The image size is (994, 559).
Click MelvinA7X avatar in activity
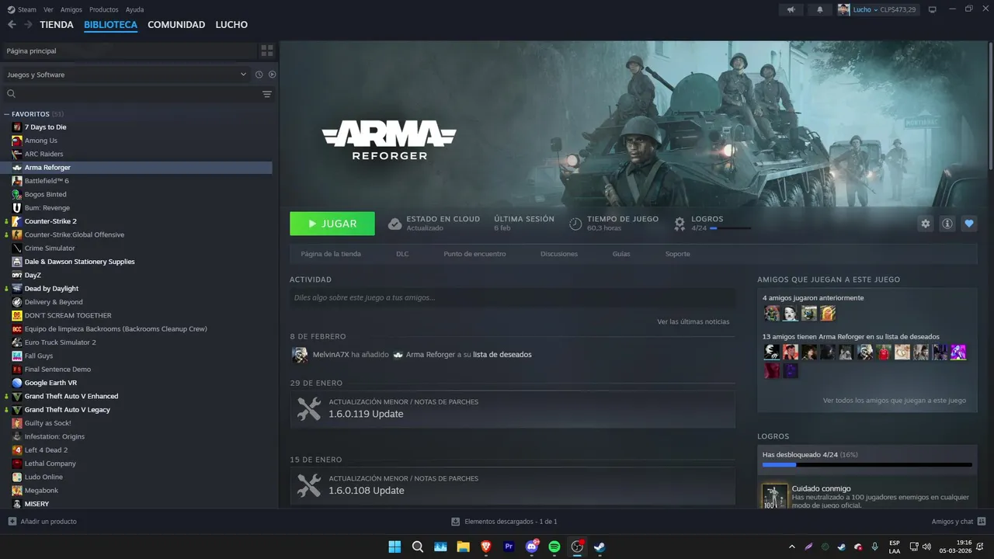(300, 355)
